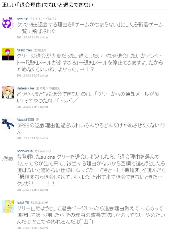Viewport: 171px width, 231px height.
Task: Open ReteisyuRe anime girl avatar
Action: coord(8,92)
